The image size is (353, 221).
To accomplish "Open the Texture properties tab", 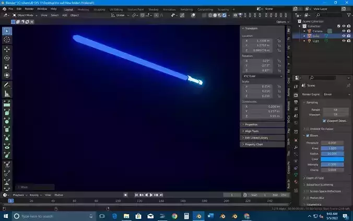I will tap(296, 190).
